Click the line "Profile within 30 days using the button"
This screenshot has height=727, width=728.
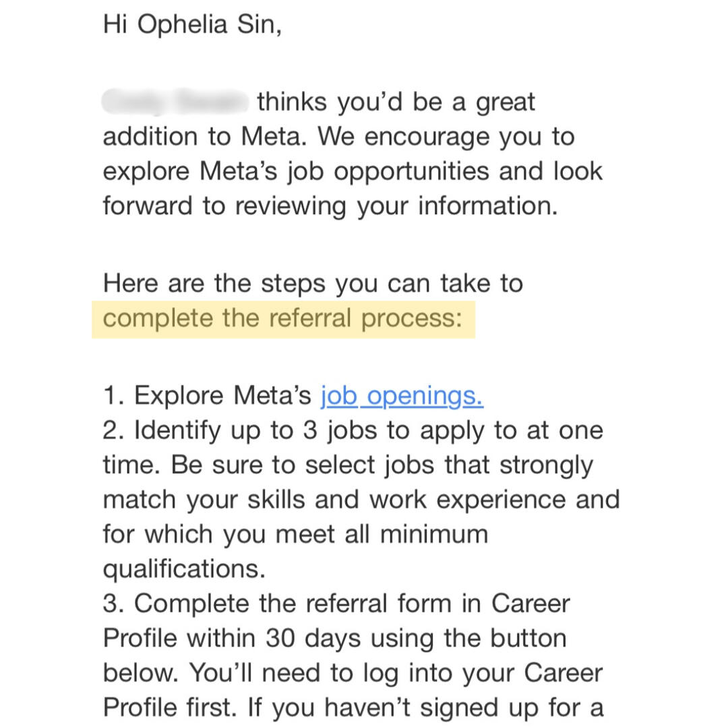334,638
